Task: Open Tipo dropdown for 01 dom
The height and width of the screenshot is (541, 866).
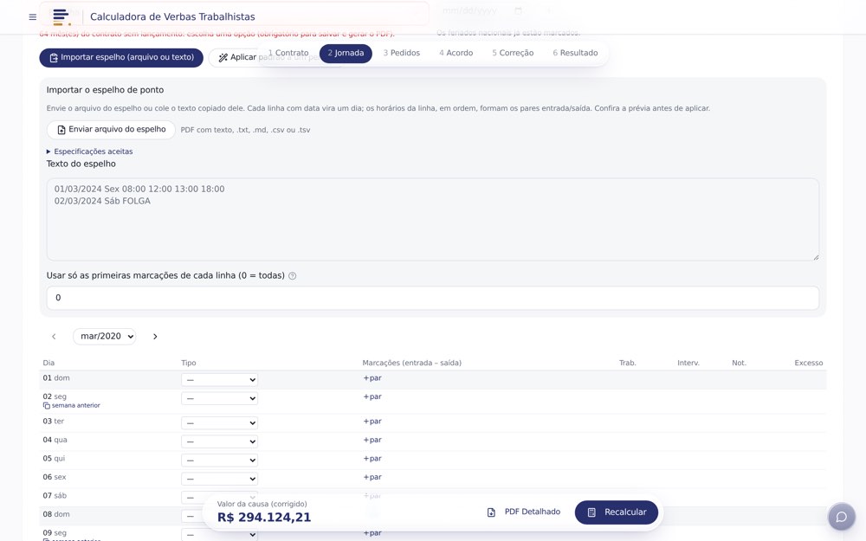Action: tap(219, 380)
